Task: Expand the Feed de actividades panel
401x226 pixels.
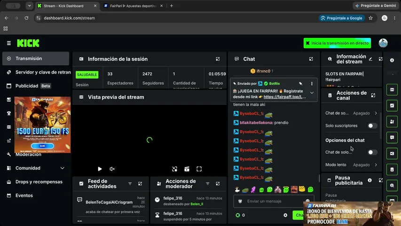Action: [x=140, y=184]
